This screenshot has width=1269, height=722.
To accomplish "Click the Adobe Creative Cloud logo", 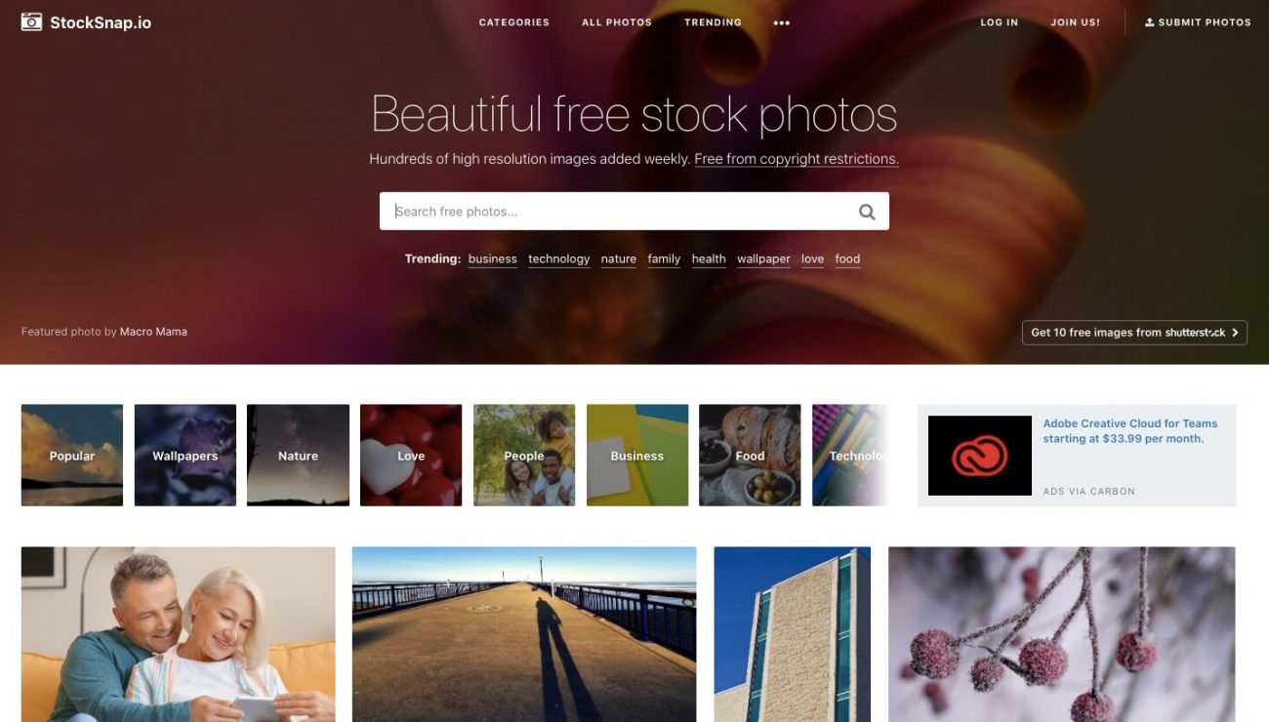I will (x=979, y=456).
